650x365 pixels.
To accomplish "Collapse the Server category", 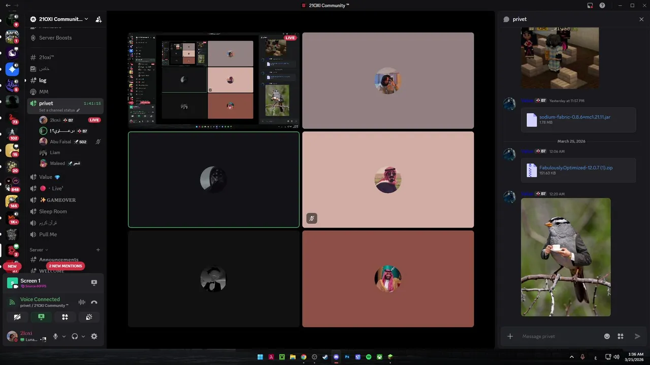I will pos(39,250).
